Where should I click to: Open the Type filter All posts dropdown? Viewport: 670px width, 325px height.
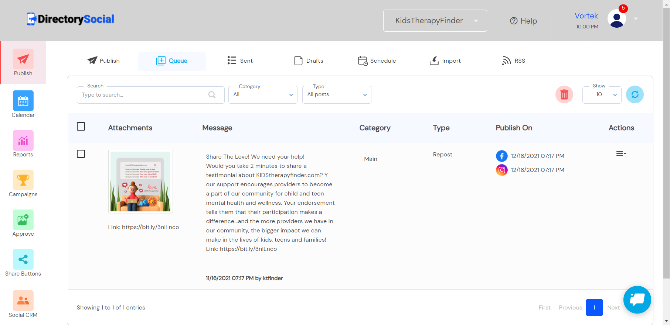click(336, 95)
